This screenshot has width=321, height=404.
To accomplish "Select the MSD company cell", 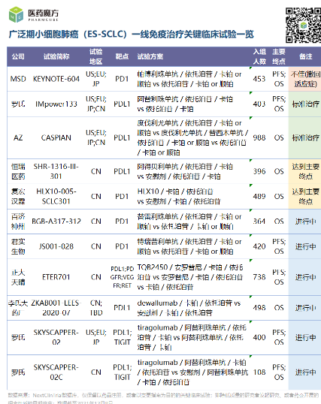I will tap(18, 79).
